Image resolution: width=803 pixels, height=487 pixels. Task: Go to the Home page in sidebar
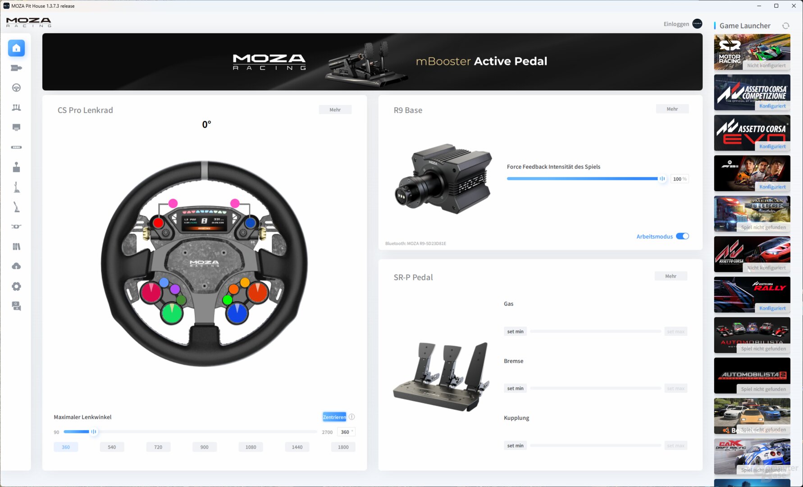pyautogui.click(x=16, y=48)
